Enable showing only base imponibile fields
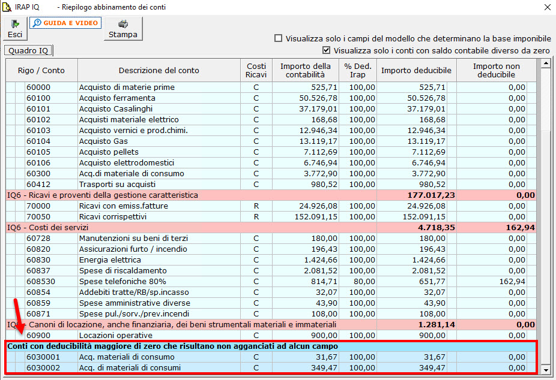 pos(279,38)
